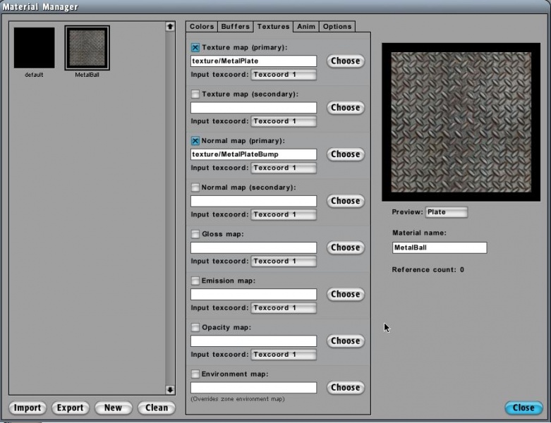Viewport: 551px width, 423px height.
Task: Select the default material thumbnail
Action: [x=34, y=48]
